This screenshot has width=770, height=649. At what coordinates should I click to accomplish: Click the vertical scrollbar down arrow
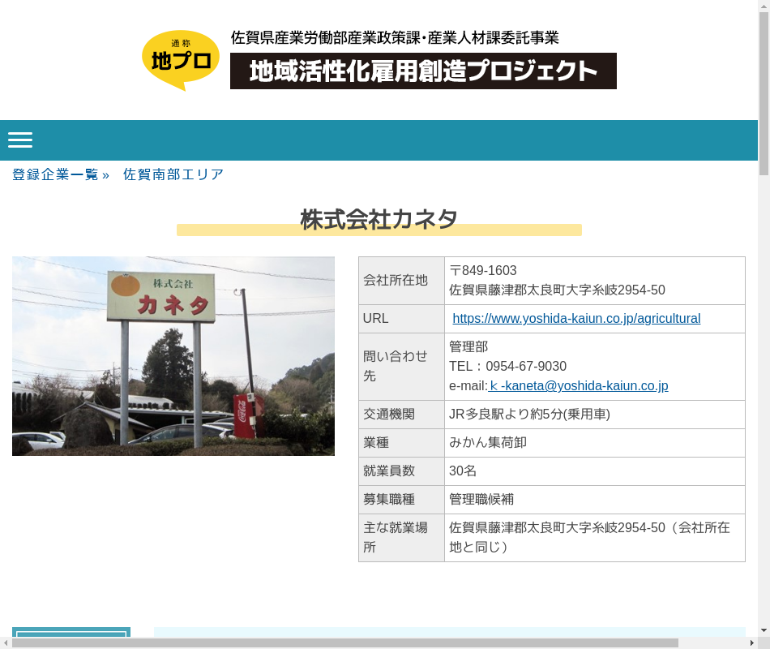(764, 630)
